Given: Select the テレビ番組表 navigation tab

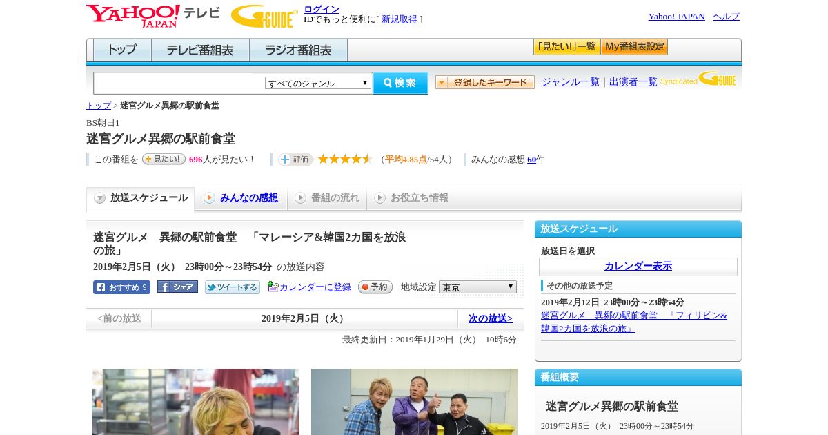Looking at the screenshot, I should click(x=200, y=50).
